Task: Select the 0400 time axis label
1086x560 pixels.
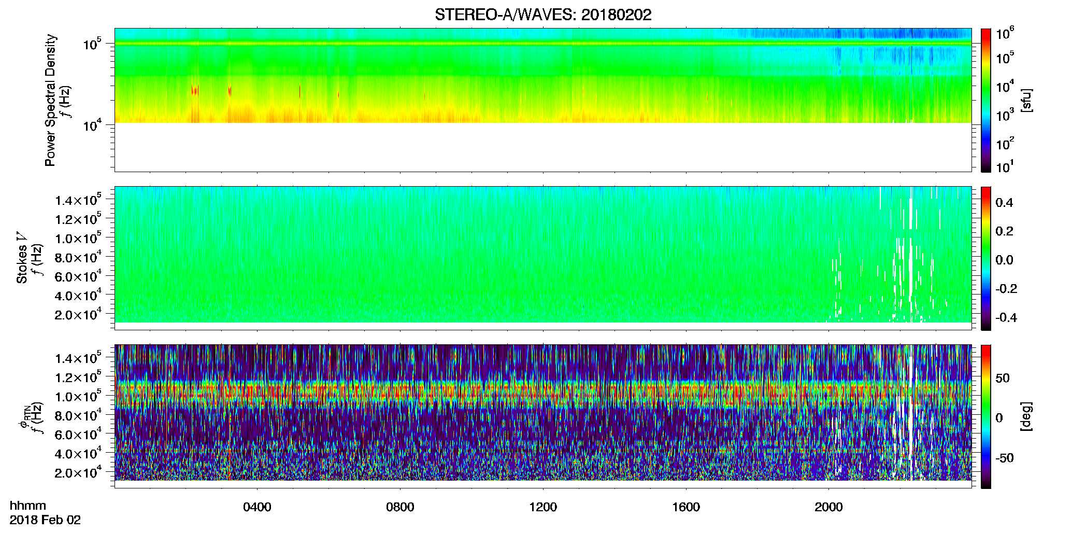Action: point(257,507)
